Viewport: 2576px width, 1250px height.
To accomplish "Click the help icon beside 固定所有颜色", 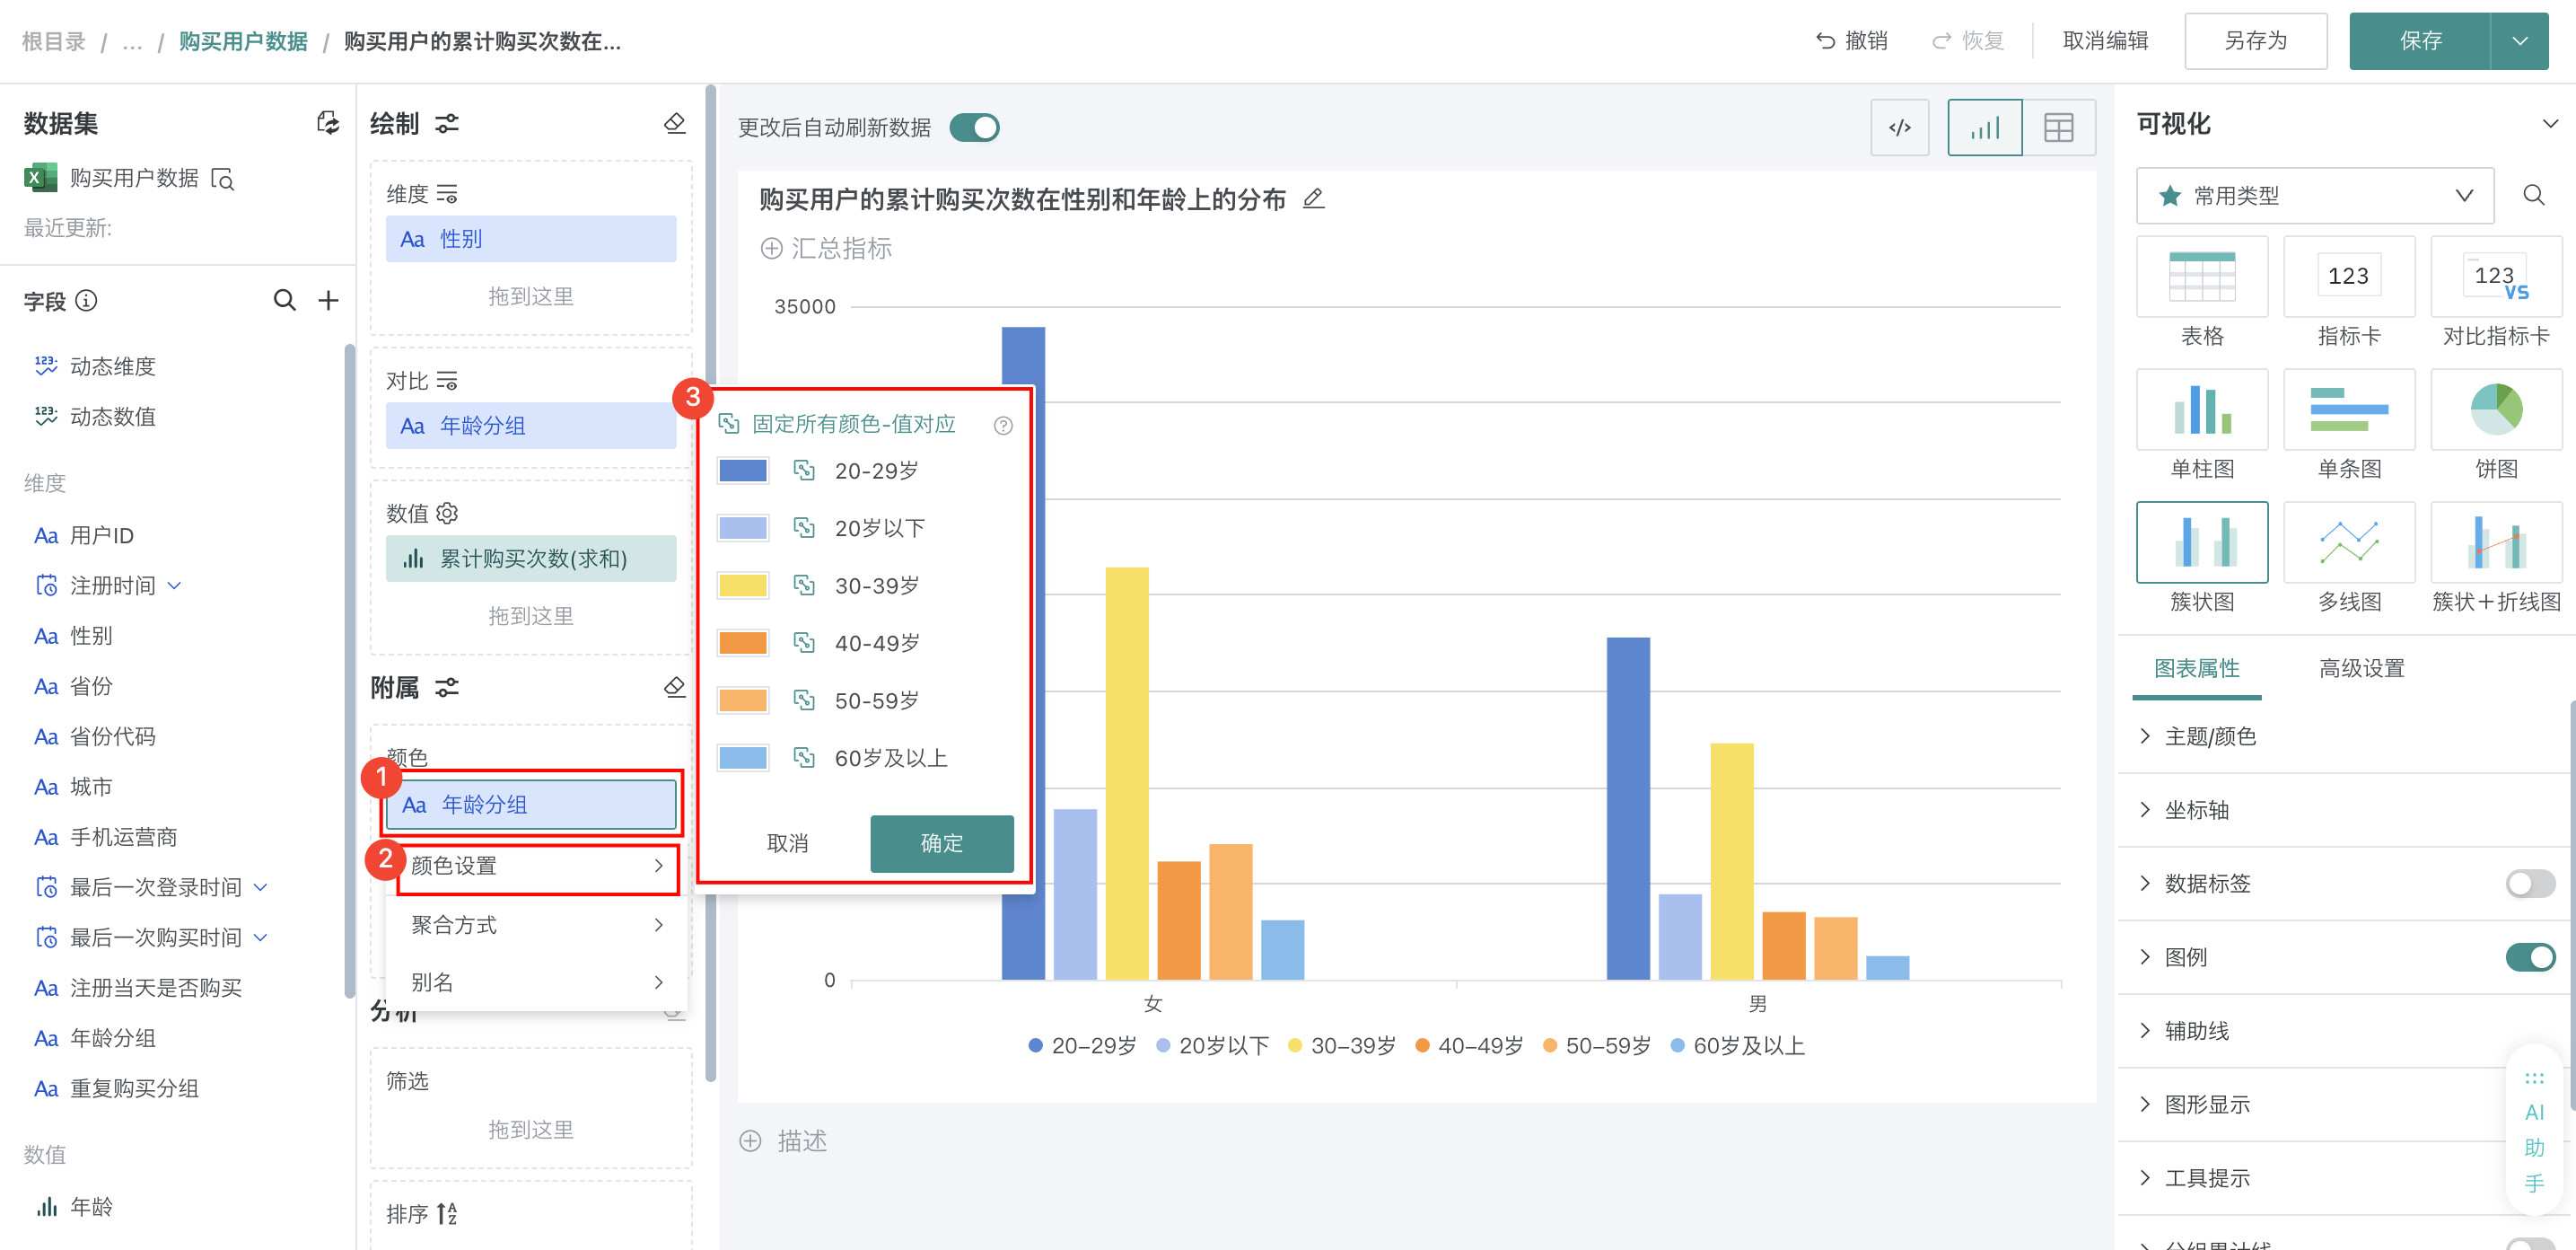I will 1003,426.
